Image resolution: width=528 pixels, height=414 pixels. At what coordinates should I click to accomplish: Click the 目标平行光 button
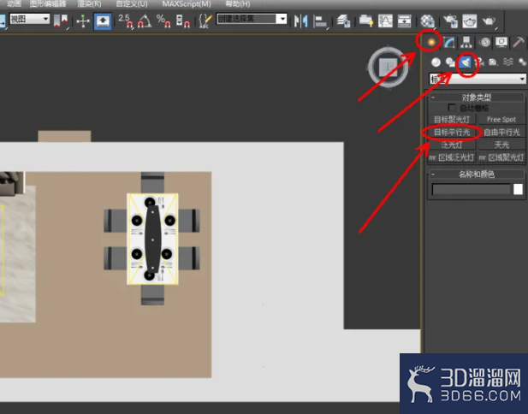point(452,133)
